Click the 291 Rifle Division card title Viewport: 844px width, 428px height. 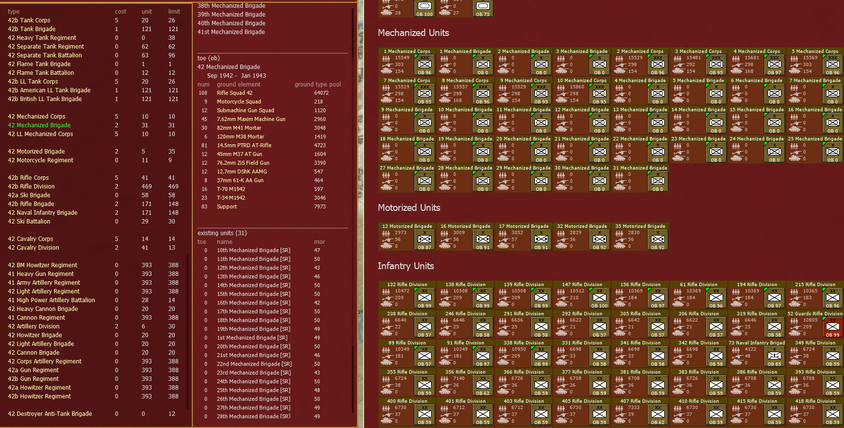[x=523, y=313]
